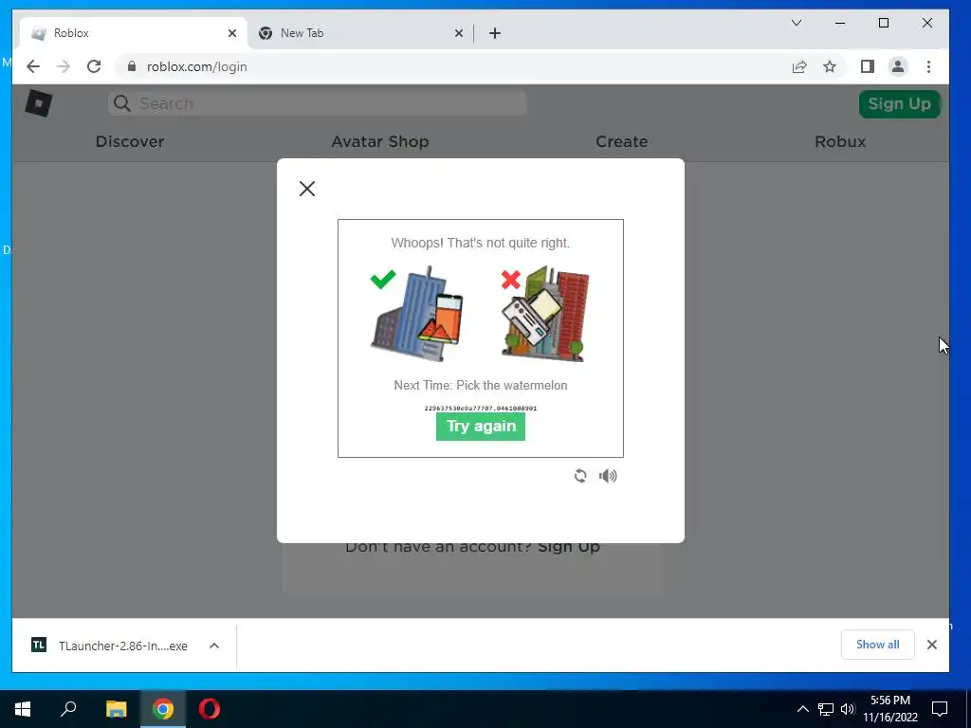The image size is (971, 728).
Task: Click the green Sign Up button
Action: click(x=899, y=104)
